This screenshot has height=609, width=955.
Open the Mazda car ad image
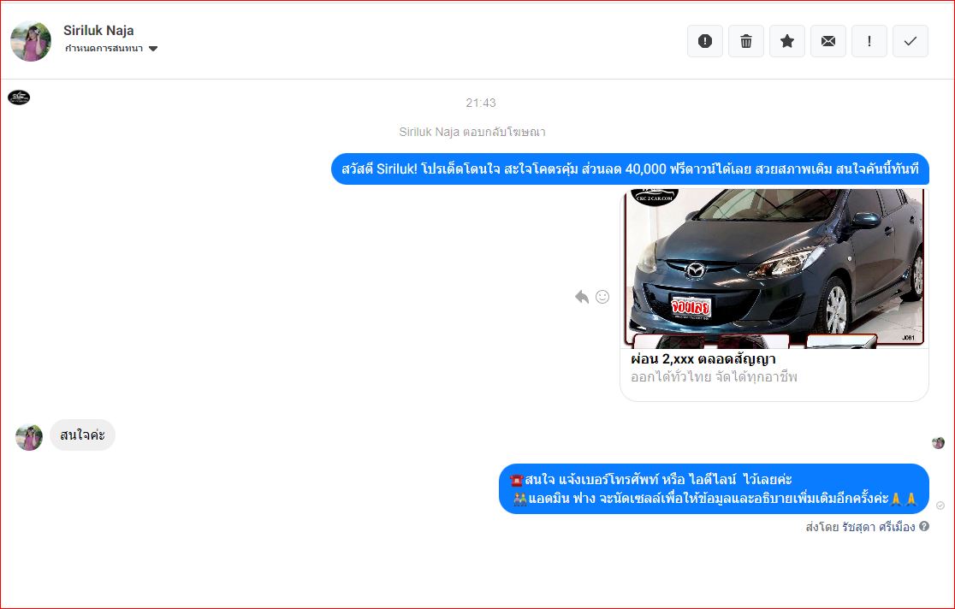(774, 268)
